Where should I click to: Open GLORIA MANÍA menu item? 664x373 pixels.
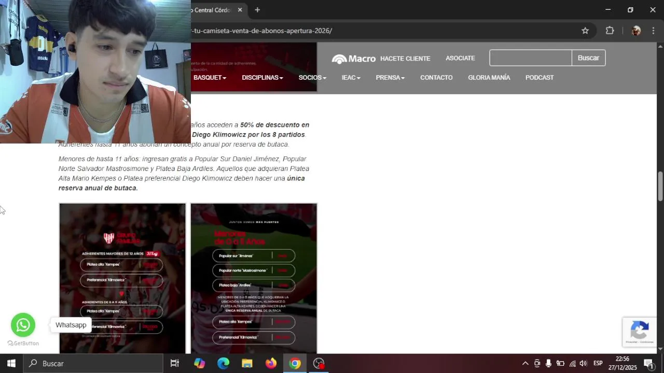(x=489, y=78)
